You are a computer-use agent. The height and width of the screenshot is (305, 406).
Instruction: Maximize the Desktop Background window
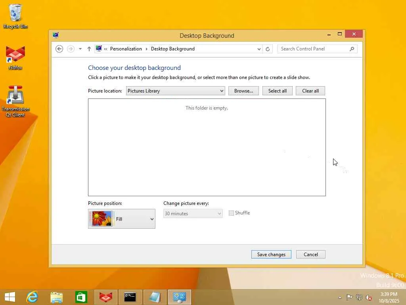click(340, 34)
